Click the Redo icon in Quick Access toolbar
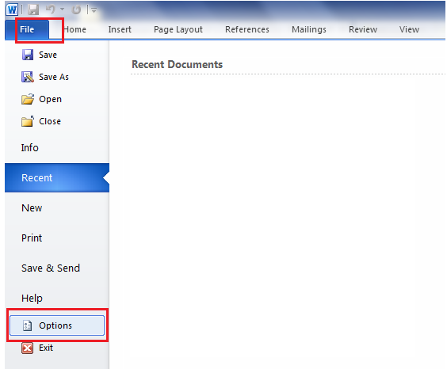Screen dimensions: 447x369 click(76, 10)
